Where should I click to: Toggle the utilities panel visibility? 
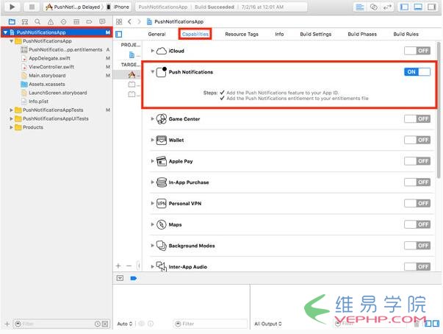coord(432,7)
